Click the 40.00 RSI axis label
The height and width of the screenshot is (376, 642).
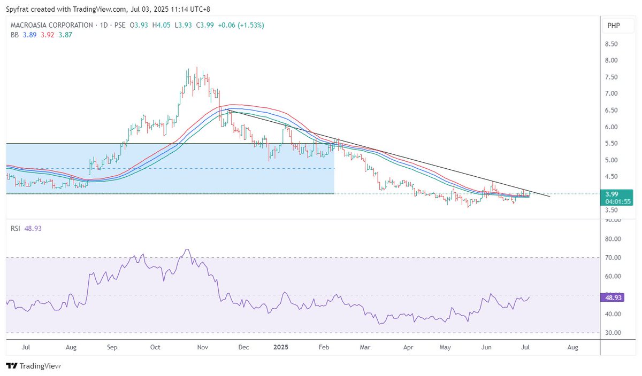pyautogui.click(x=614, y=314)
